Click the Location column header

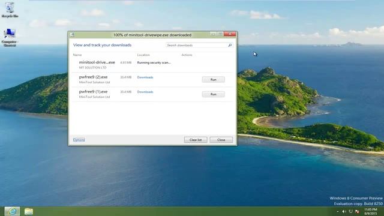143,55
